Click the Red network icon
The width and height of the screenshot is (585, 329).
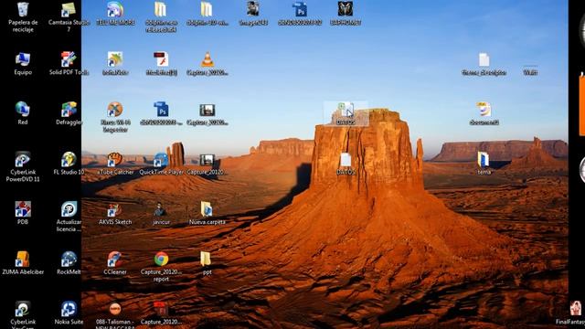coord(23,110)
